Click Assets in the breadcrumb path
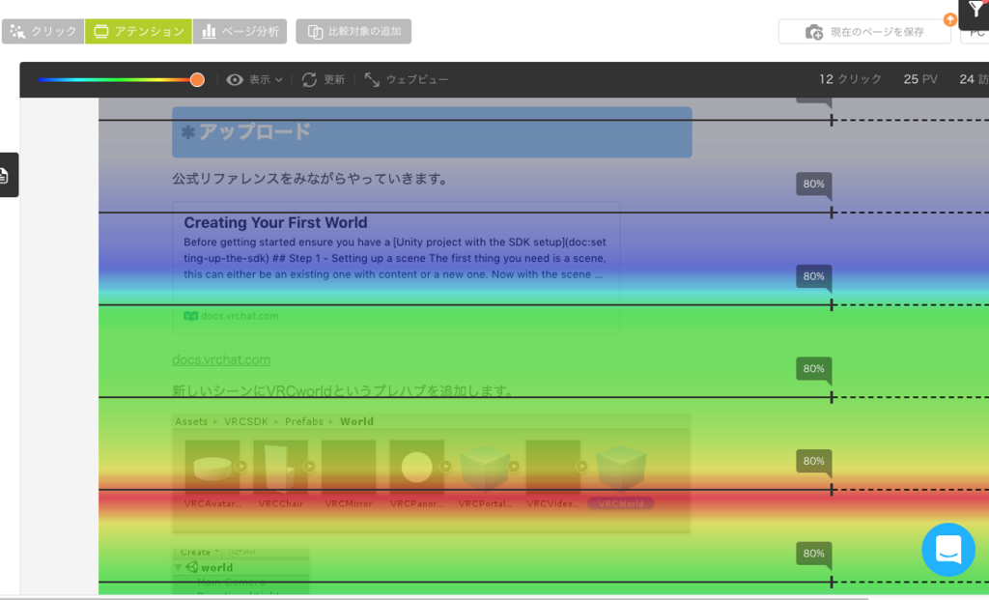Screen dimensions: 989x600 tap(191, 421)
